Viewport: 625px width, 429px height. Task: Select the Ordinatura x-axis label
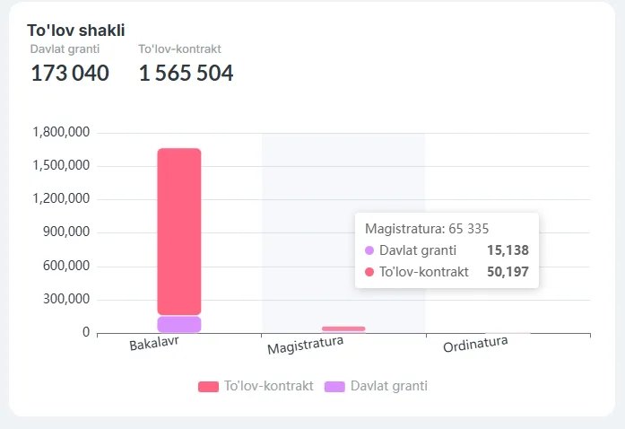tap(475, 345)
